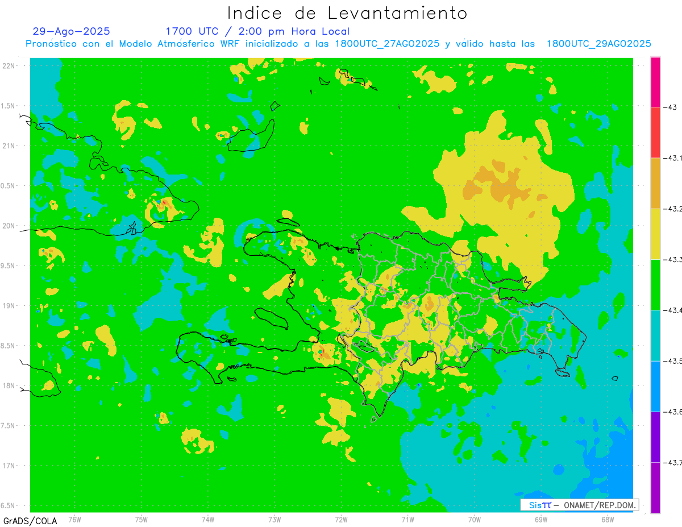Choose the cyan legend color band
The height and width of the screenshot is (527, 682).
[655, 335]
